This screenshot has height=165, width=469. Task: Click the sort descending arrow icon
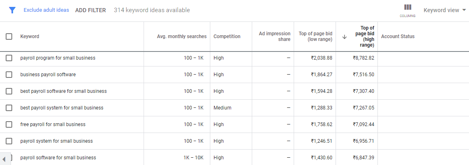click(x=344, y=37)
